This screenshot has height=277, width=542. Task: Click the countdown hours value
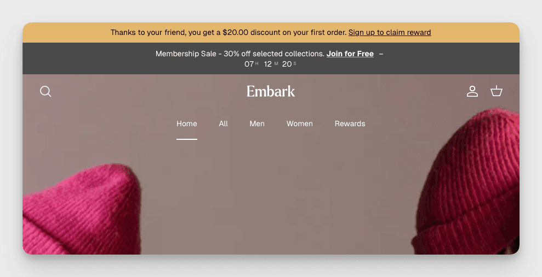[x=249, y=64]
